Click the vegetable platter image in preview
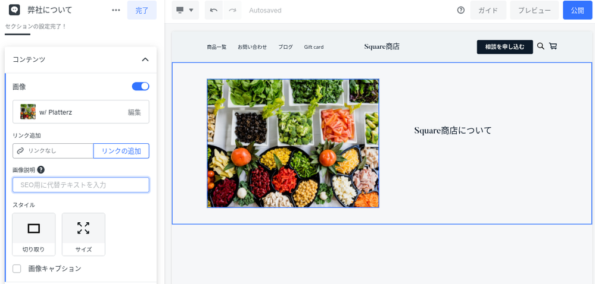Viewport: 595px width, 284px height. click(x=292, y=143)
